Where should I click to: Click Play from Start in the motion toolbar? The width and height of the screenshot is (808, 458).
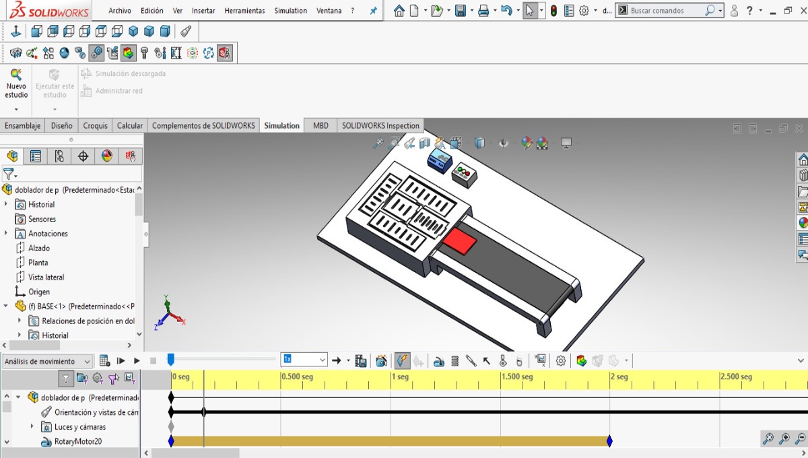[121, 361]
